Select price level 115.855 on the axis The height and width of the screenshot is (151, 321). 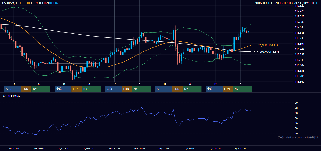coord(299,71)
